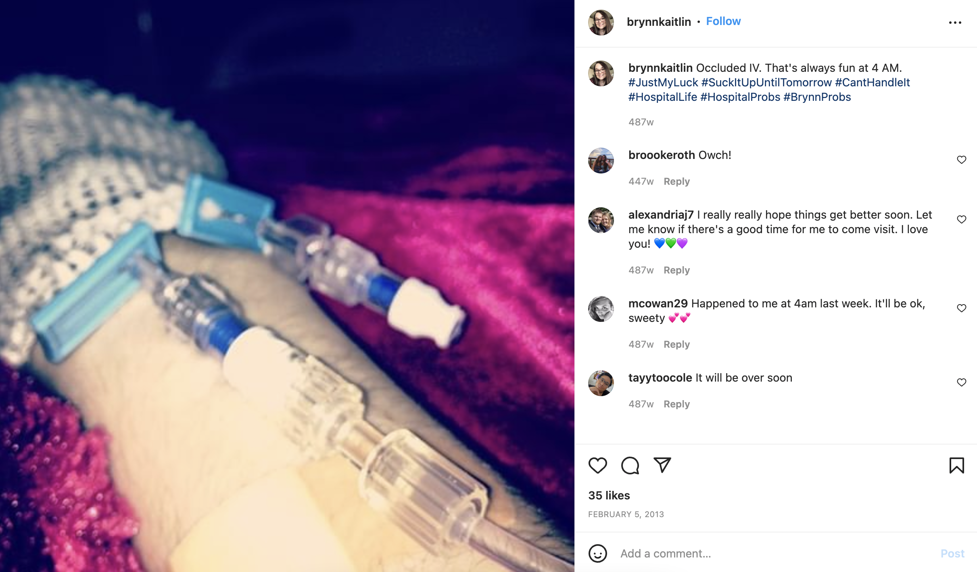Like mcowan29's comment heart

pyautogui.click(x=961, y=308)
